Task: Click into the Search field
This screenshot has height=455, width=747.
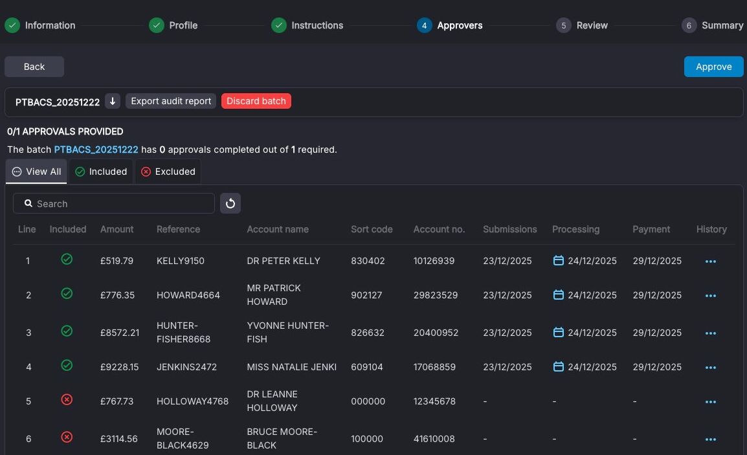Action: 114,203
